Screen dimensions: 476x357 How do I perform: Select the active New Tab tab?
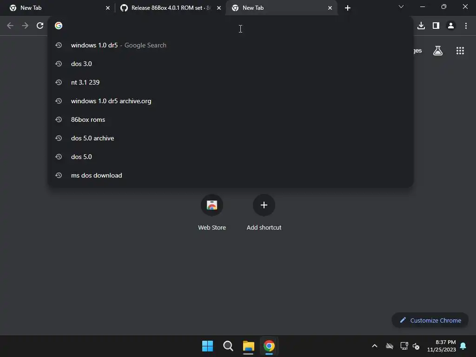[281, 8]
